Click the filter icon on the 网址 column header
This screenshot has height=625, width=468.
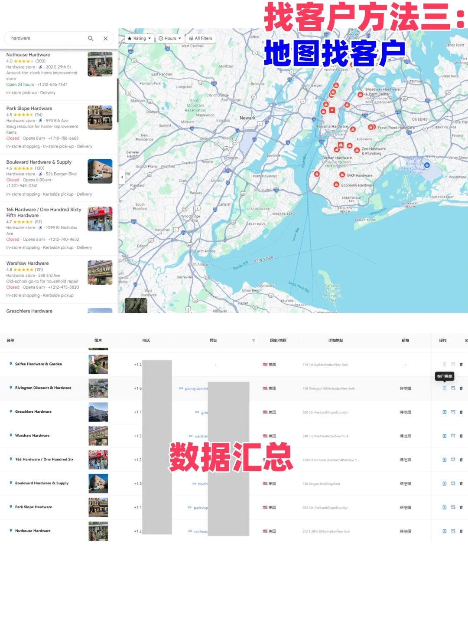point(253,340)
